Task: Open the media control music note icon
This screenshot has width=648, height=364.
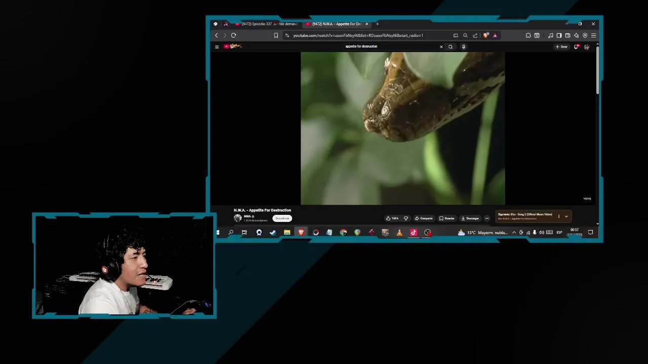Action: coord(550,35)
